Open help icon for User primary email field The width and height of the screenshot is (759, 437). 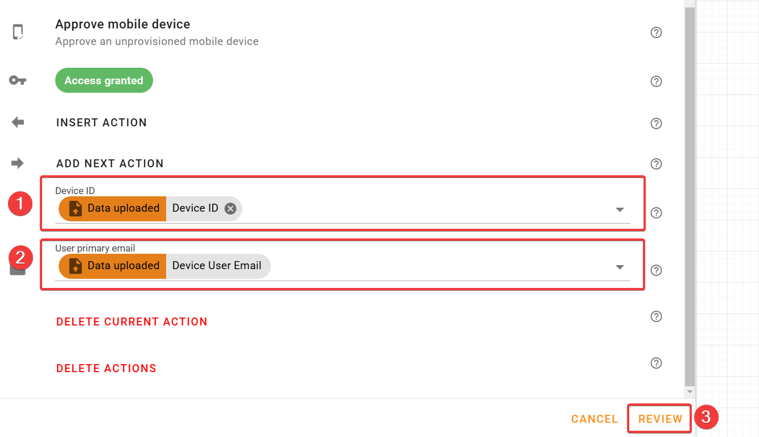tap(656, 270)
